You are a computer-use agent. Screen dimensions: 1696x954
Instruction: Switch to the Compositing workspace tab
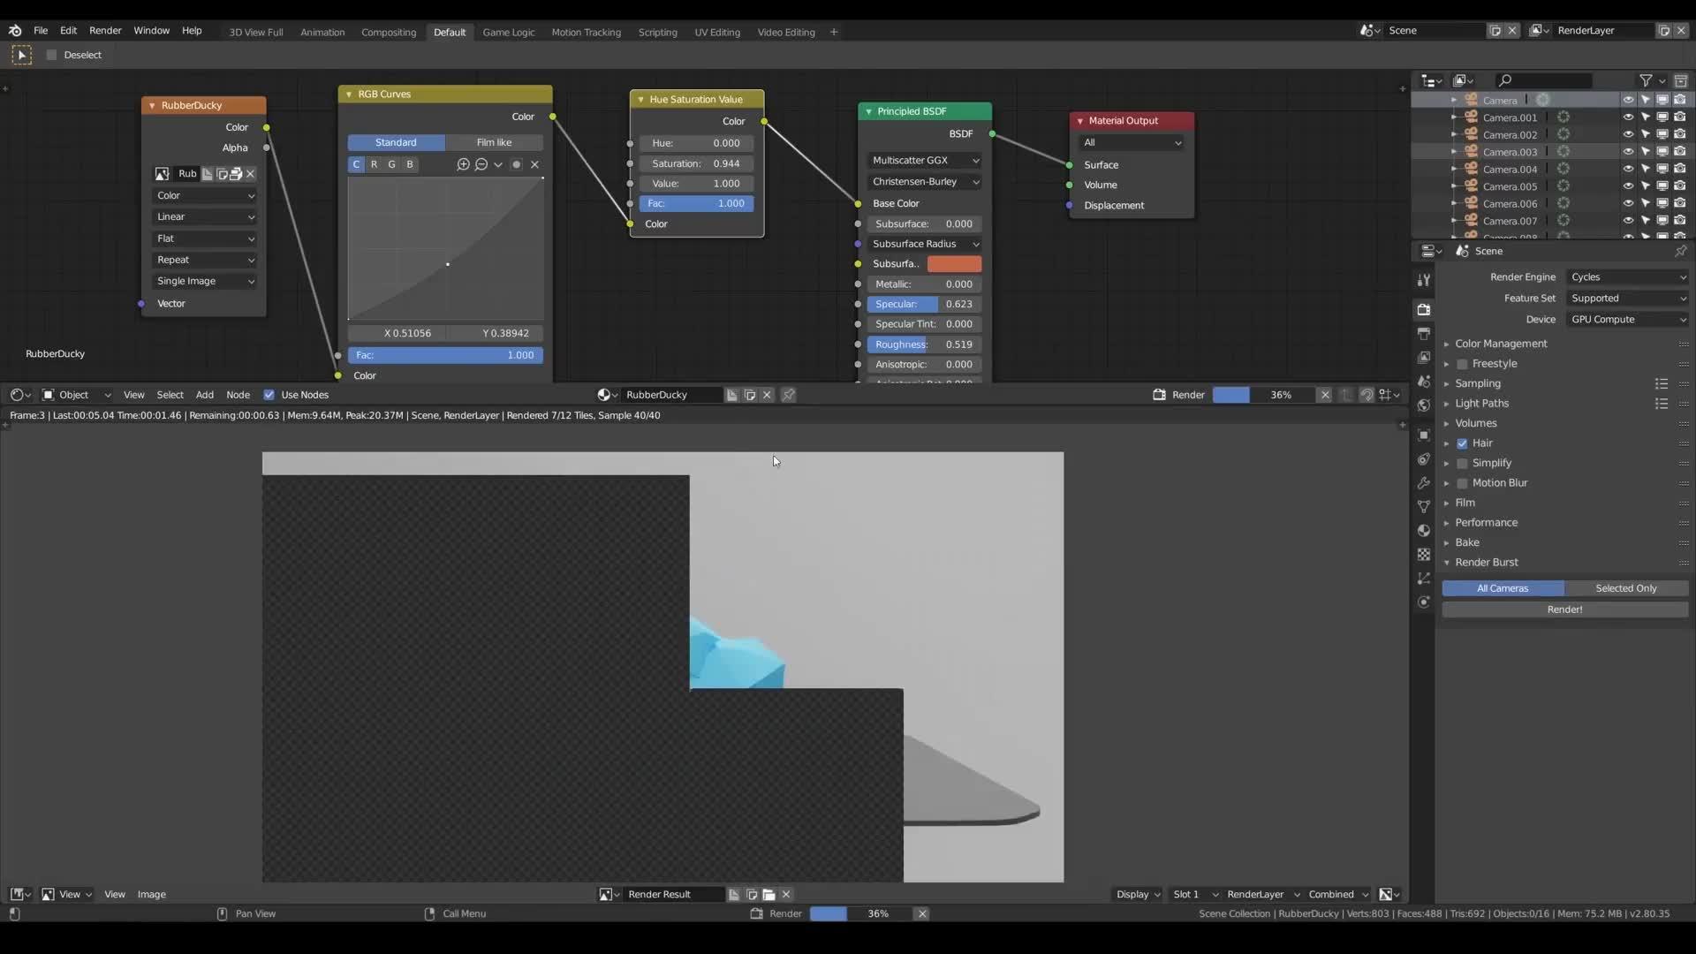pyautogui.click(x=390, y=32)
